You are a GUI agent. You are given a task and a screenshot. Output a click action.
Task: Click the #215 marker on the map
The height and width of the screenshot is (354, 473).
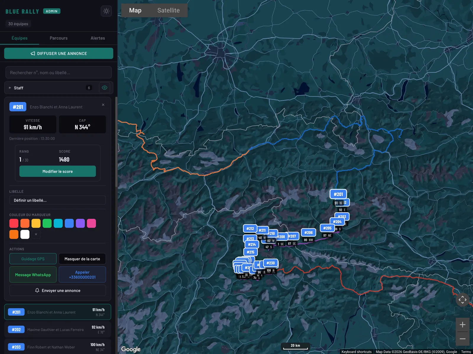[x=250, y=252]
